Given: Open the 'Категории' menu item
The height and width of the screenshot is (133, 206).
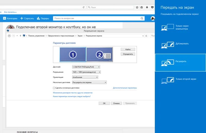Looking at the screenshot, I should click(x=10, y=18).
